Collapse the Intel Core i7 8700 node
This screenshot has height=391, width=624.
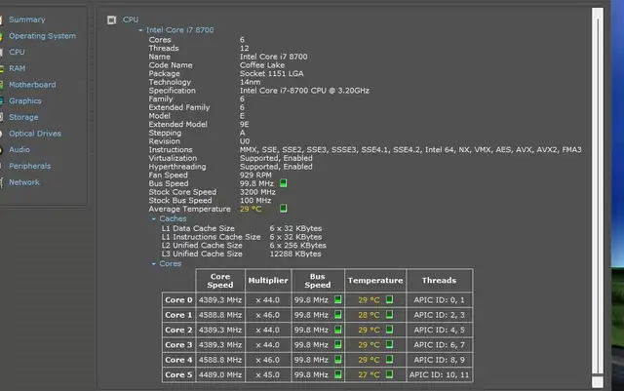(x=140, y=30)
